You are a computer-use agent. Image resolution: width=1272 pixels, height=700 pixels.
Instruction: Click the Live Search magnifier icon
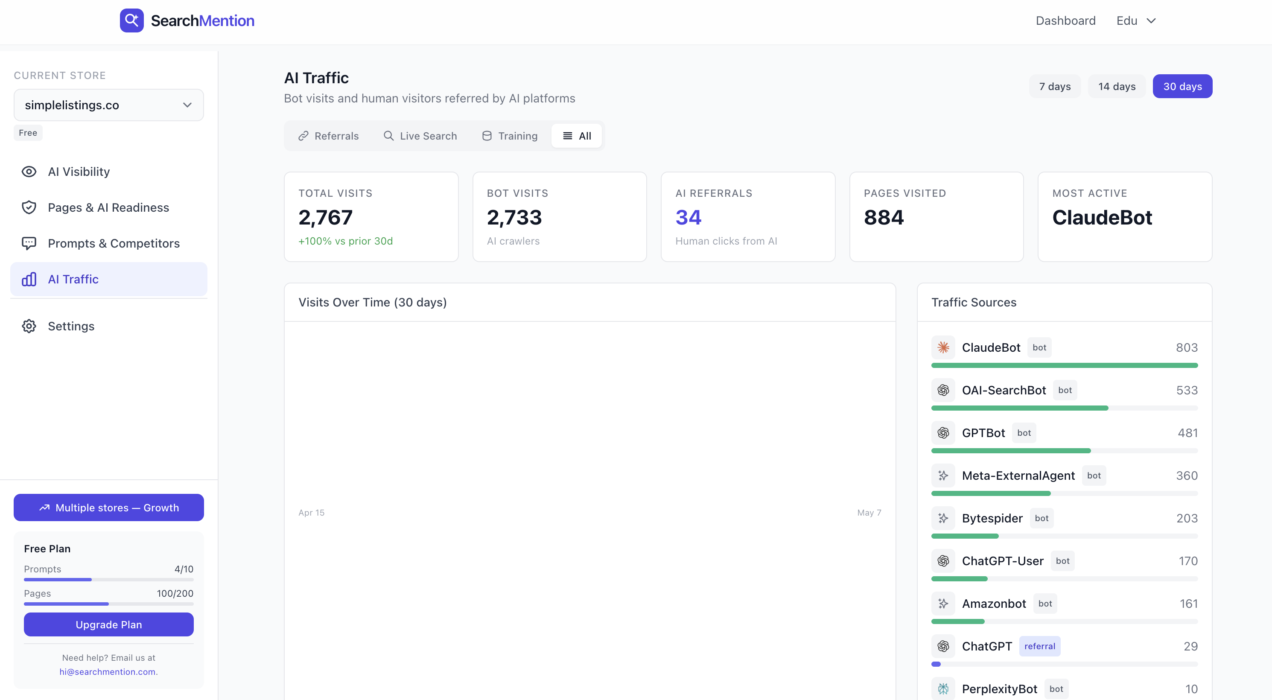tap(388, 136)
